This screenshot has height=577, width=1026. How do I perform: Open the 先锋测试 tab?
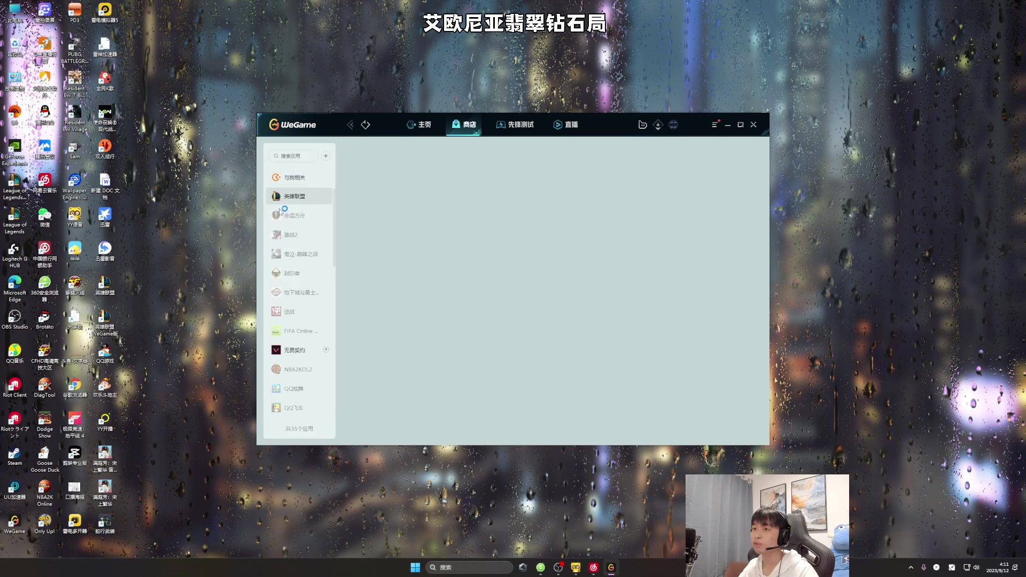tap(515, 124)
